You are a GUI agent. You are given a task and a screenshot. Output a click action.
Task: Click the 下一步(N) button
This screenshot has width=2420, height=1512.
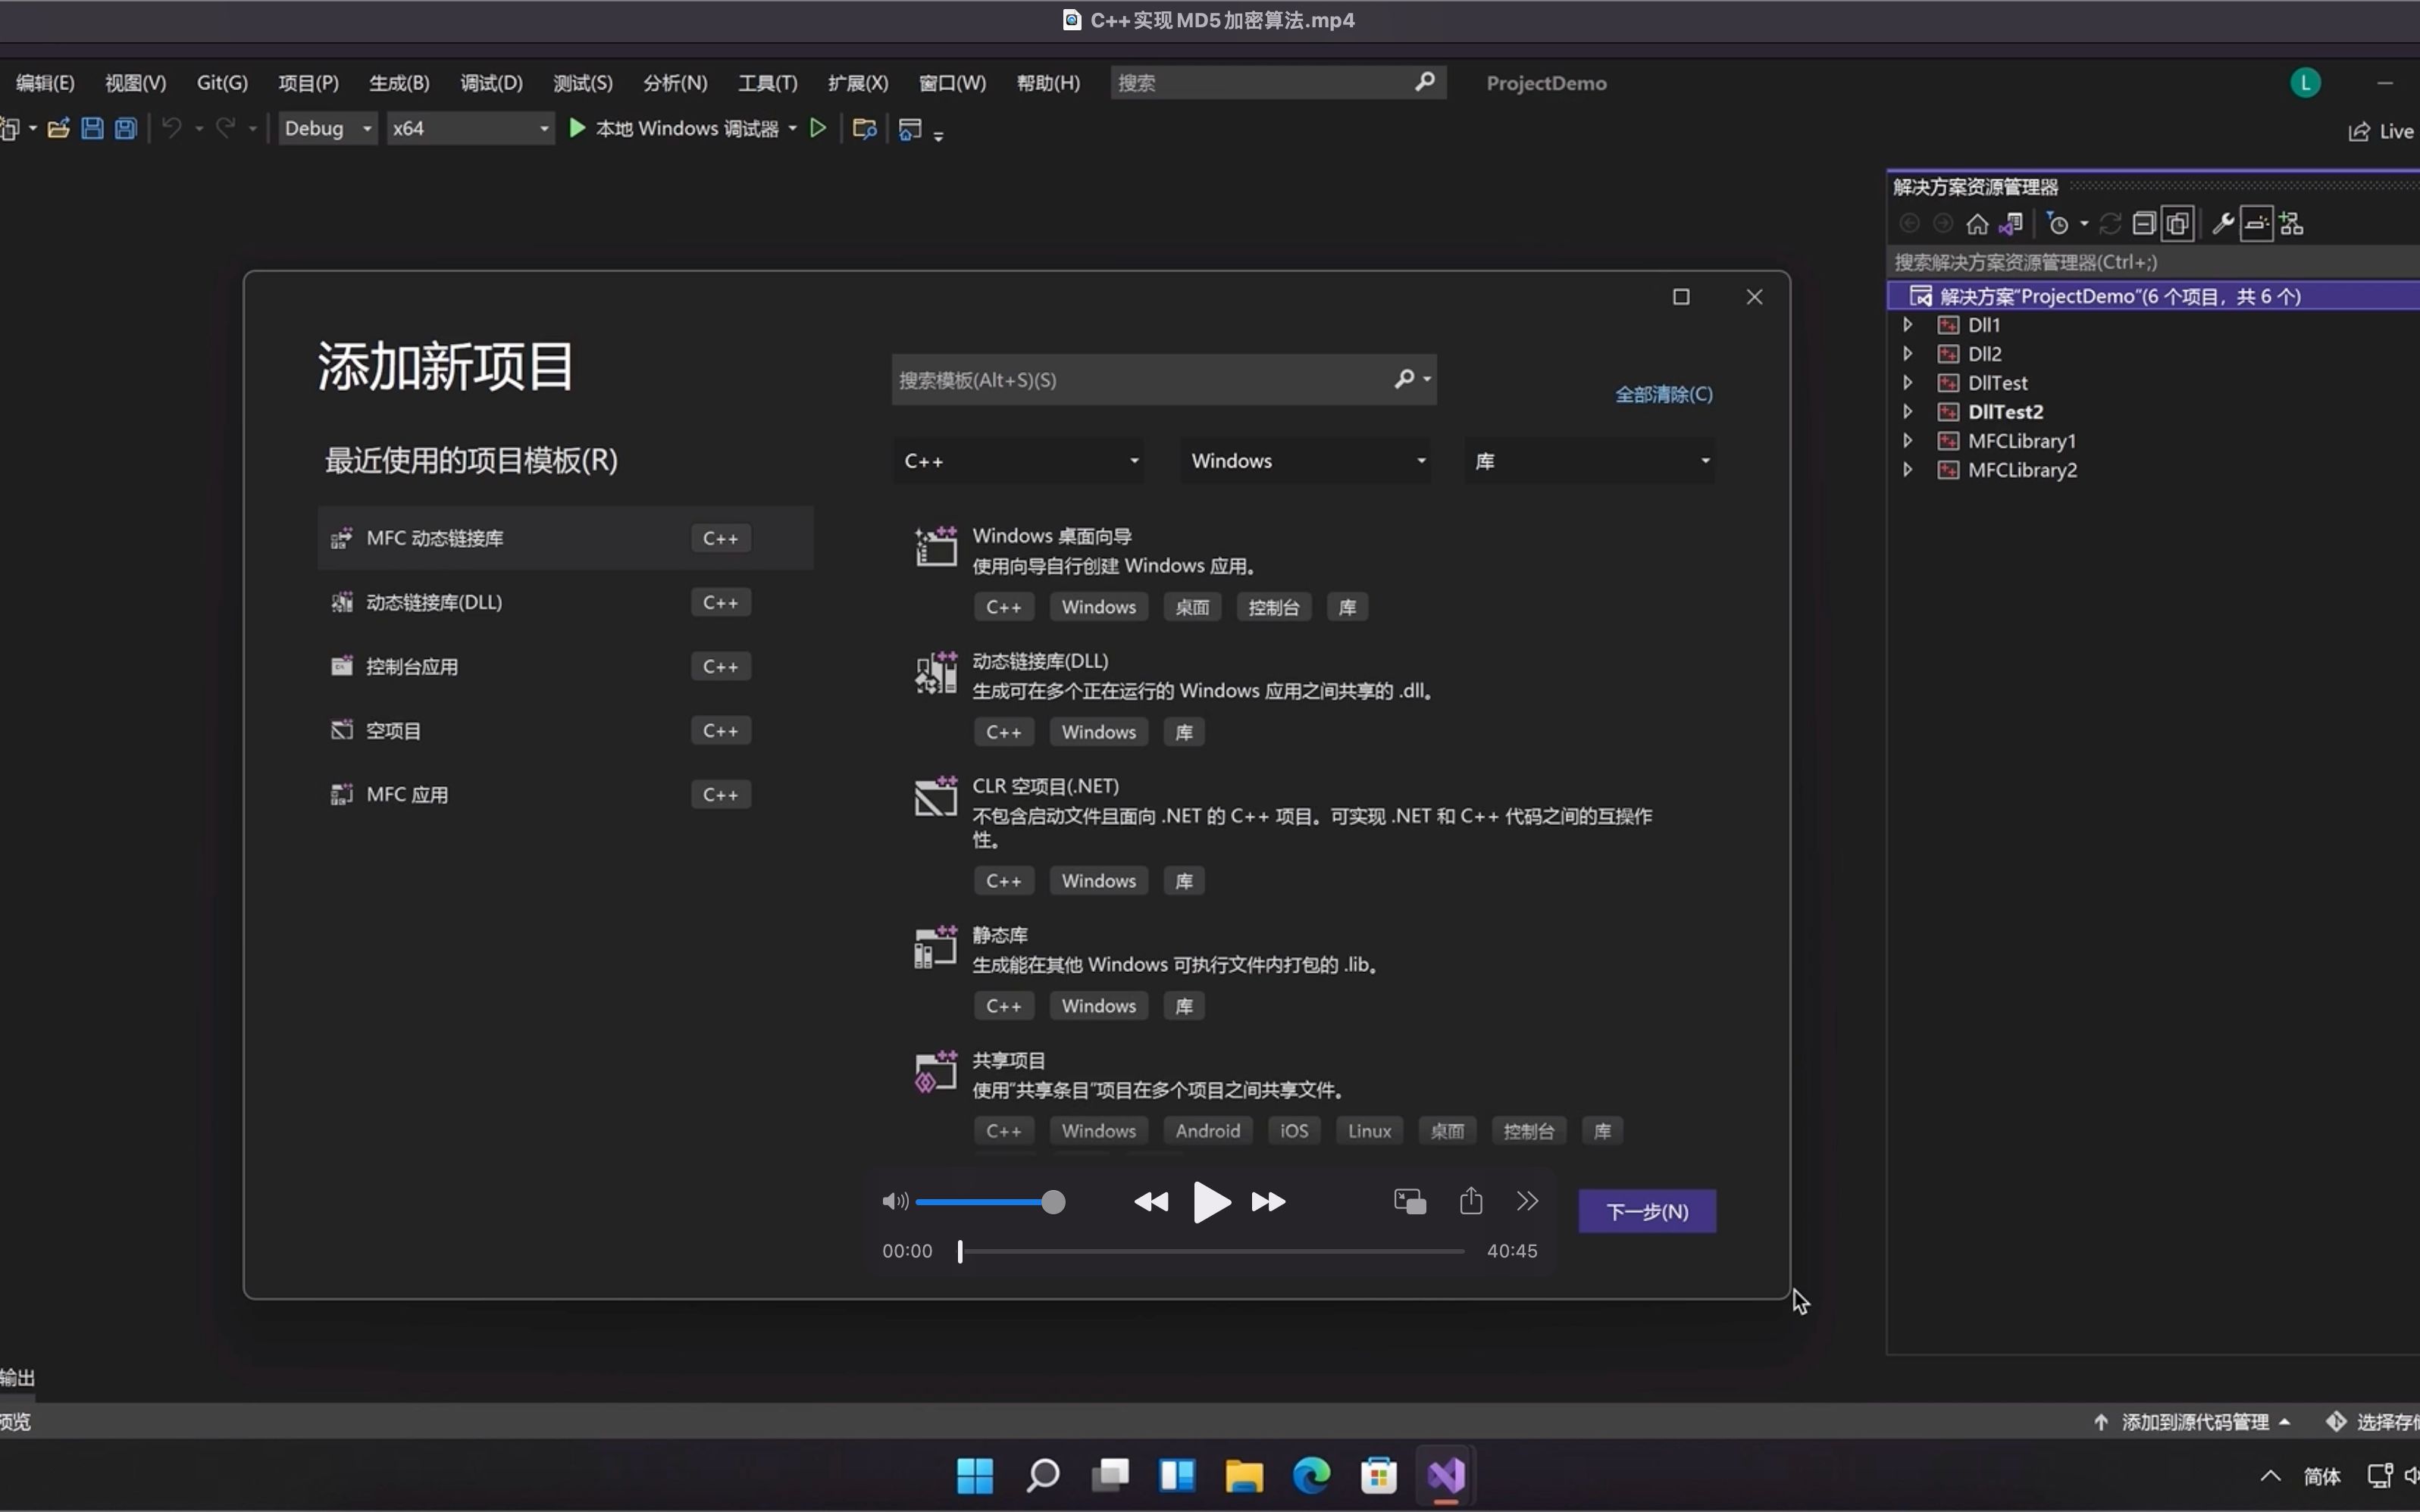1645,1210
